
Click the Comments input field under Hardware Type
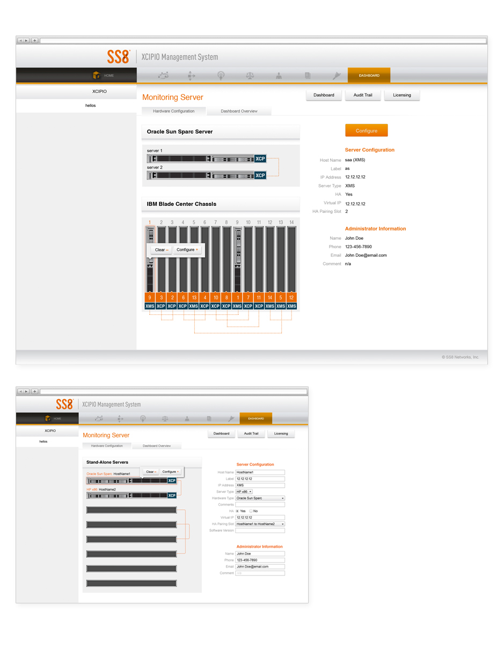click(x=260, y=505)
